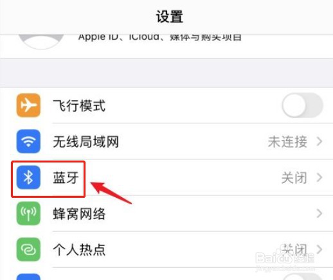Tap the Bluetooth icon
The width and height of the screenshot is (333, 280).
(x=28, y=177)
